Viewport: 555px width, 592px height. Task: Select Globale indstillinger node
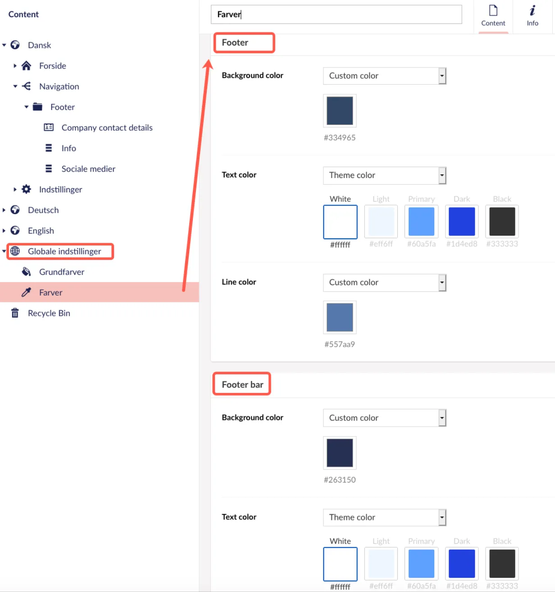click(x=64, y=251)
